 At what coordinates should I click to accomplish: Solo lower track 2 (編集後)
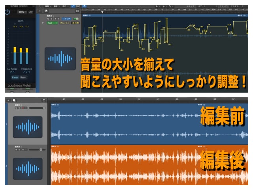coord(19,150)
